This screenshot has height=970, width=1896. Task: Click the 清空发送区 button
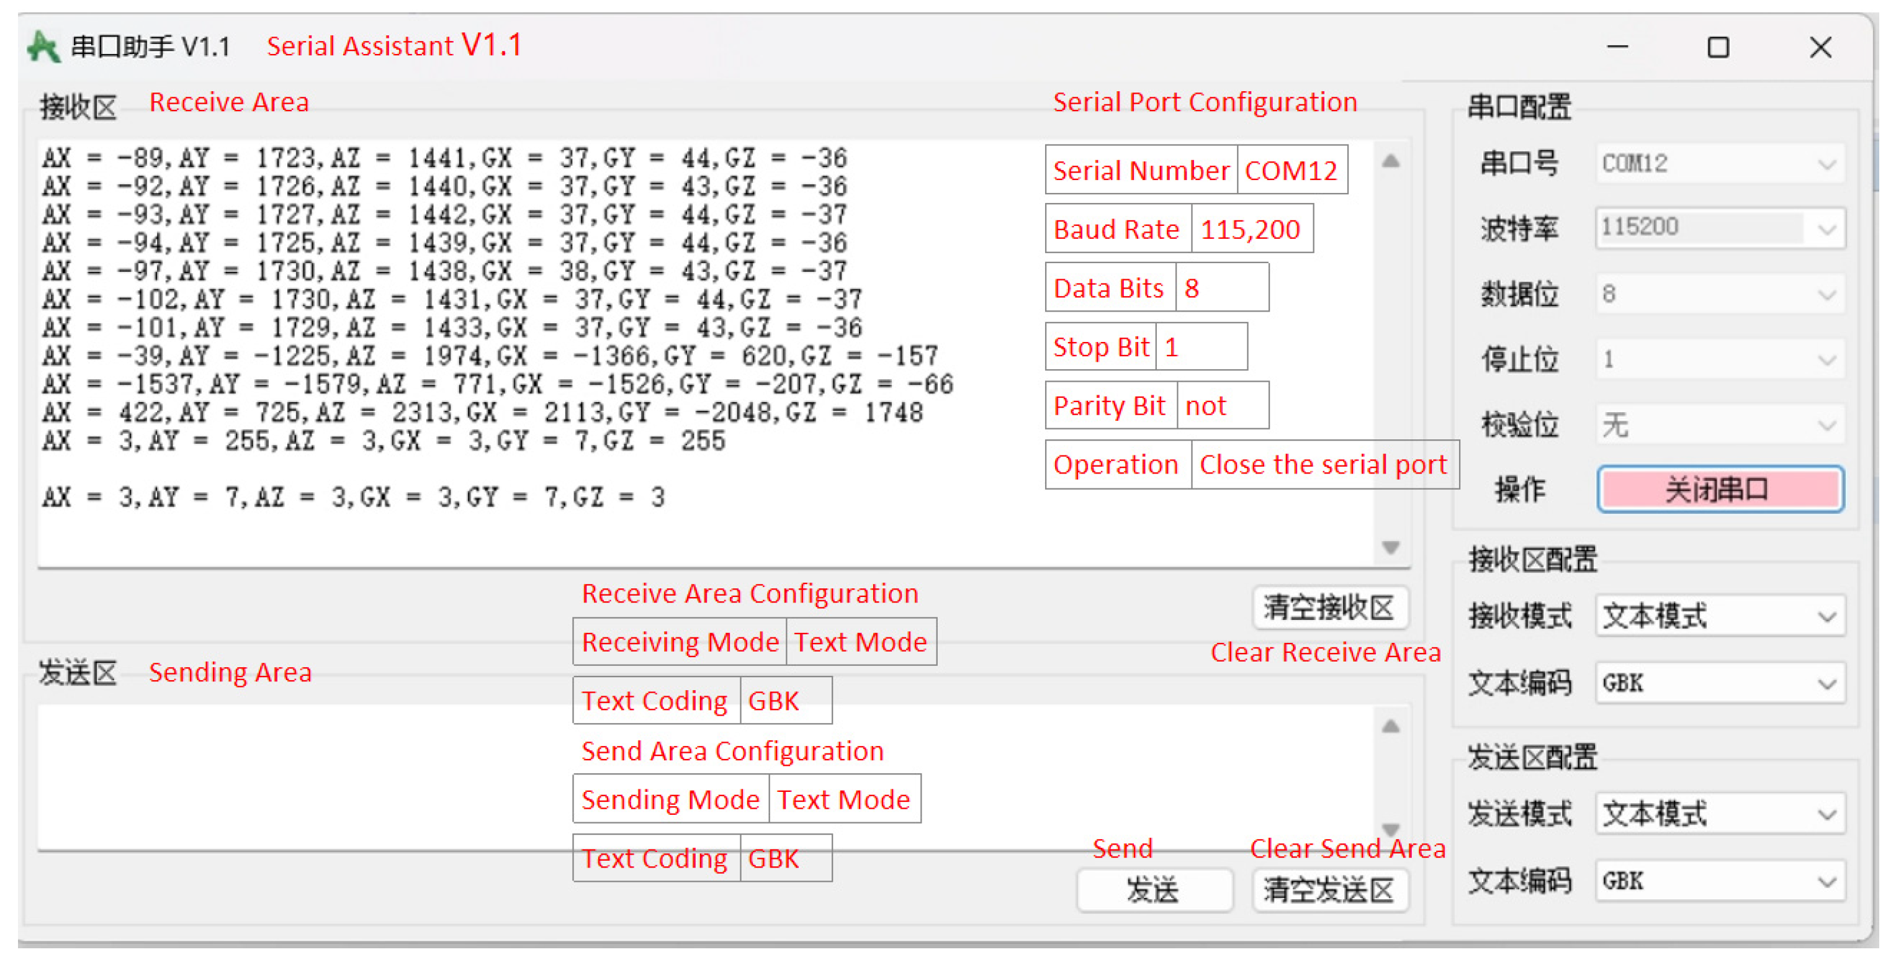tap(1330, 891)
